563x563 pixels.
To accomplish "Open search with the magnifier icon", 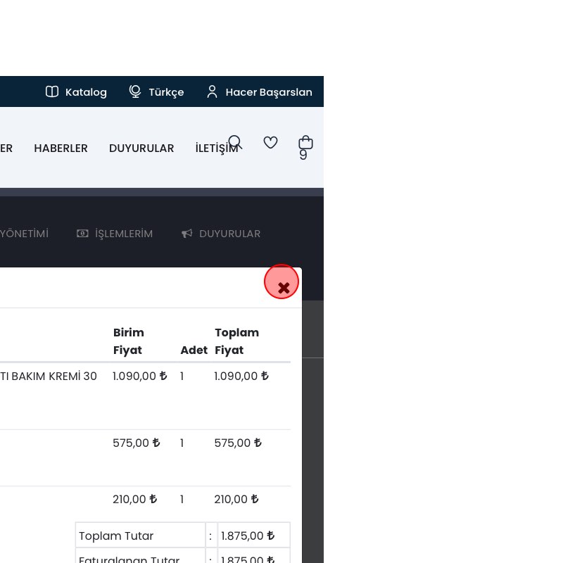I will click(235, 143).
